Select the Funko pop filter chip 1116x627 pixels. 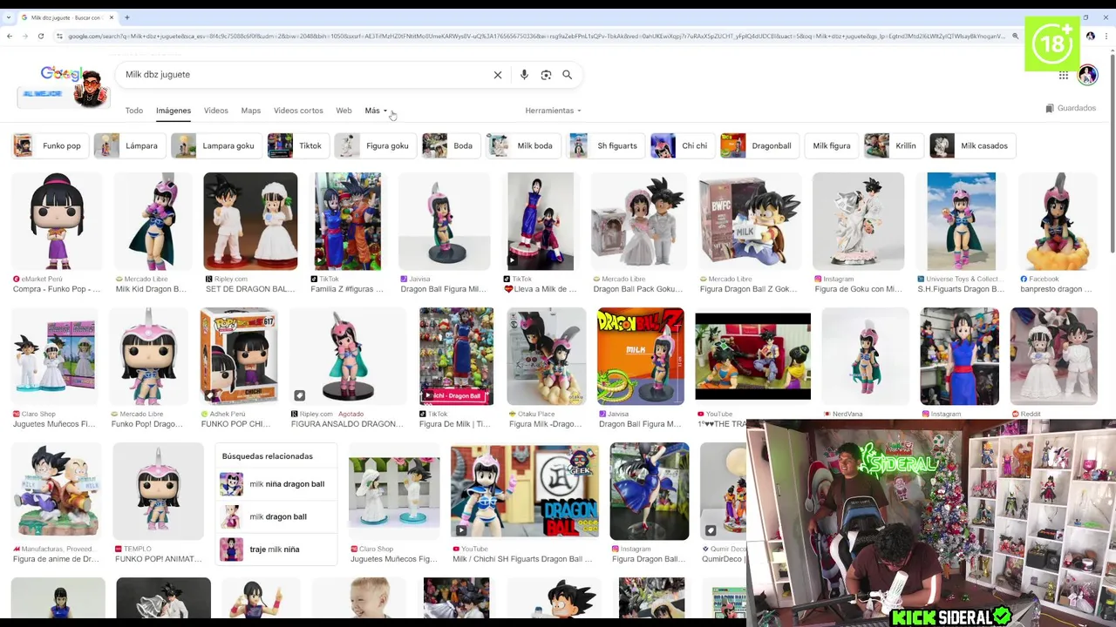point(49,145)
